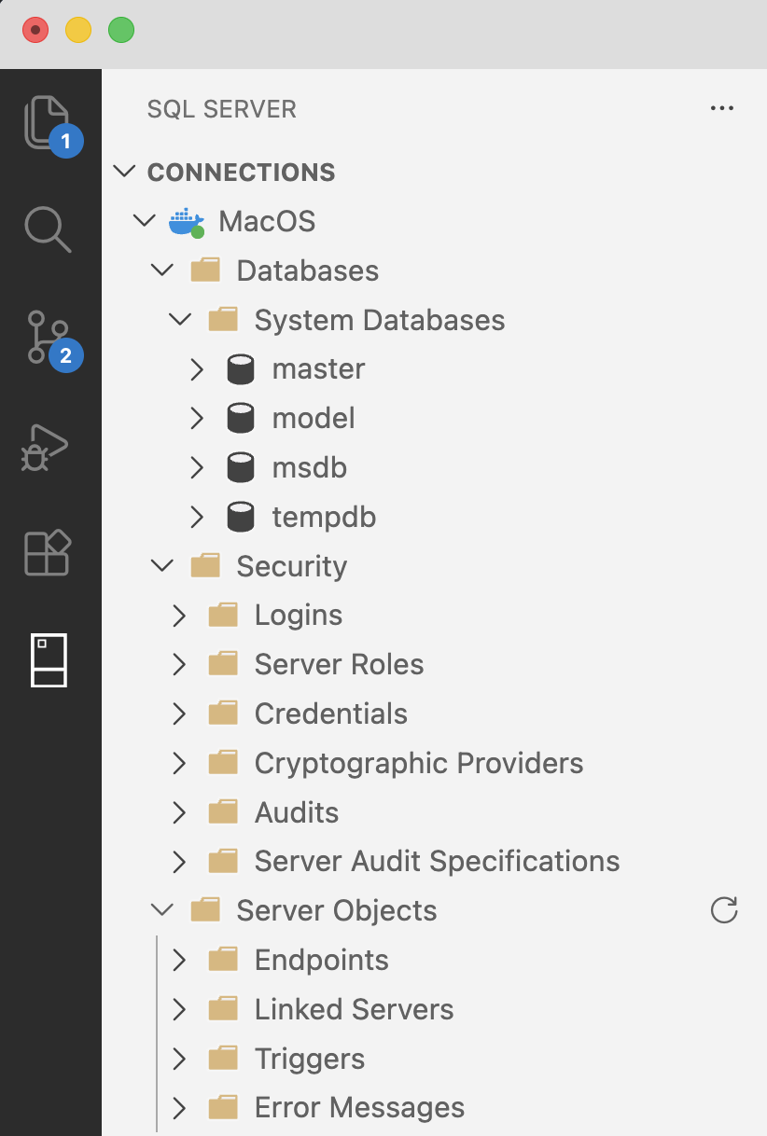Refresh the Server Objects folder
This screenshot has width=767, height=1136.
click(724, 911)
